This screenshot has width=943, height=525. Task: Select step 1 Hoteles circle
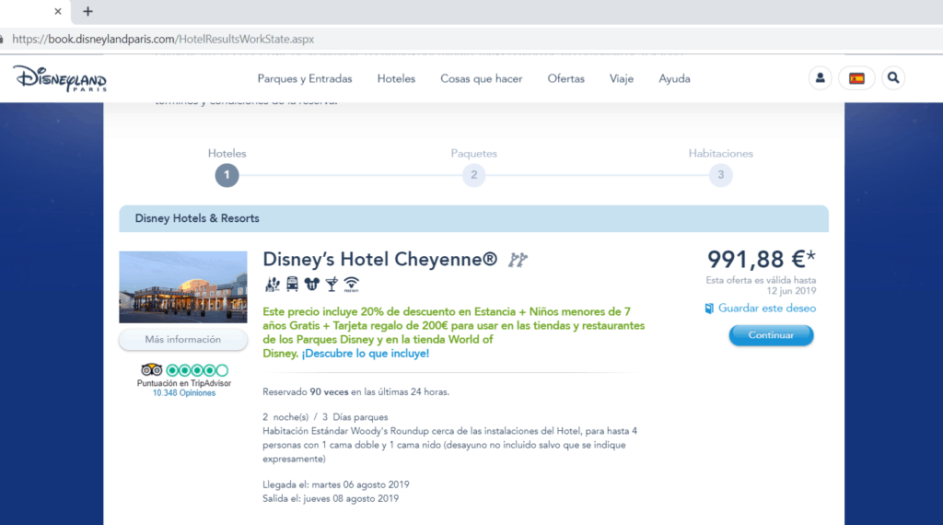(x=227, y=175)
